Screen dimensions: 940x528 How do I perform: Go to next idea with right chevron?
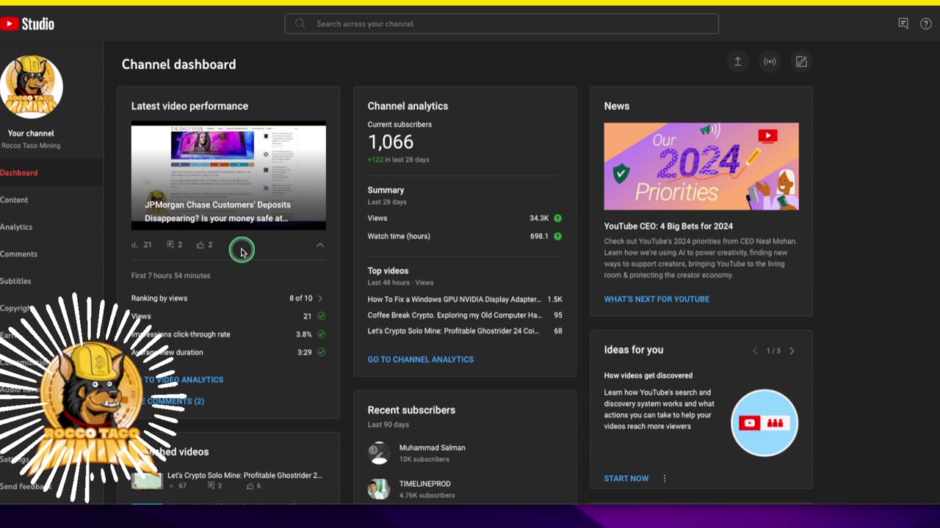pos(792,351)
